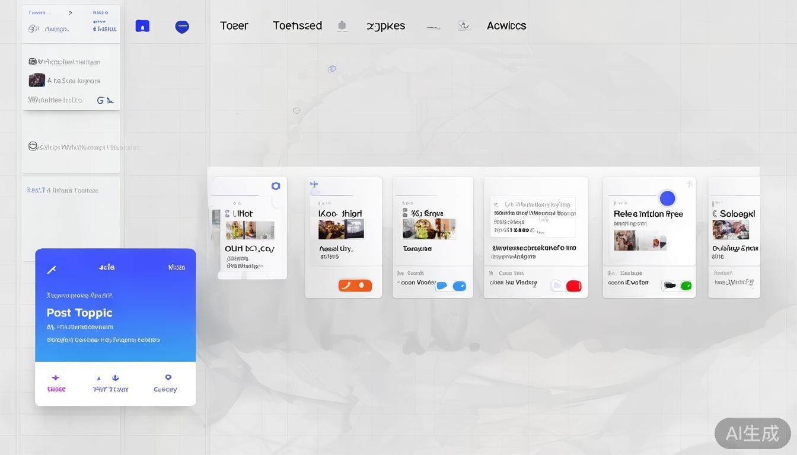Click the blue circle on Rele card
Image resolution: width=797 pixels, height=455 pixels.
coord(667,198)
